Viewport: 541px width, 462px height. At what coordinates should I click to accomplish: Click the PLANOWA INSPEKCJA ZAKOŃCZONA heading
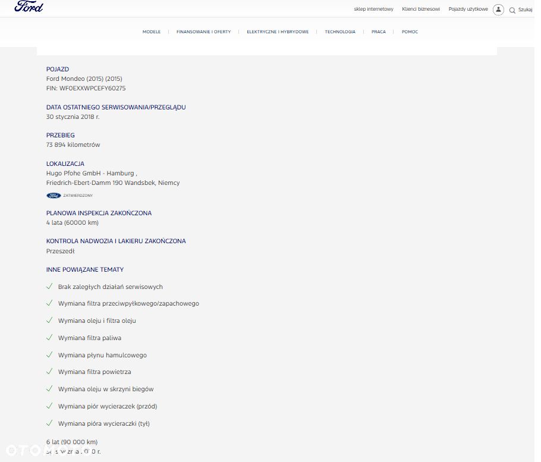click(99, 213)
